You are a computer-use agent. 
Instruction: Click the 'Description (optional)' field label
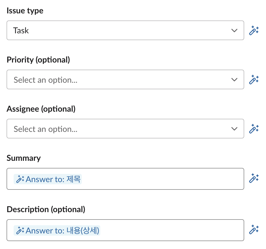[x=46, y=209]
